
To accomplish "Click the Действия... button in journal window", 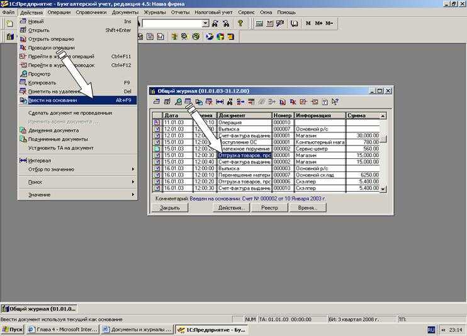I will click(232, 207).
